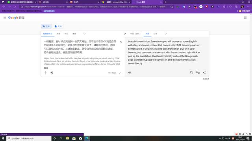
Task: Copy the translation to clipboard
Action: click(x=192, y=72)
